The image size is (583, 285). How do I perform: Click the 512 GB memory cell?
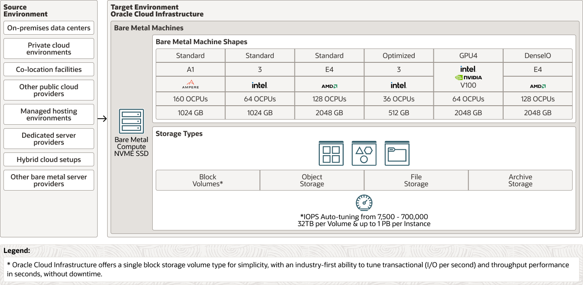click(399, 113)
